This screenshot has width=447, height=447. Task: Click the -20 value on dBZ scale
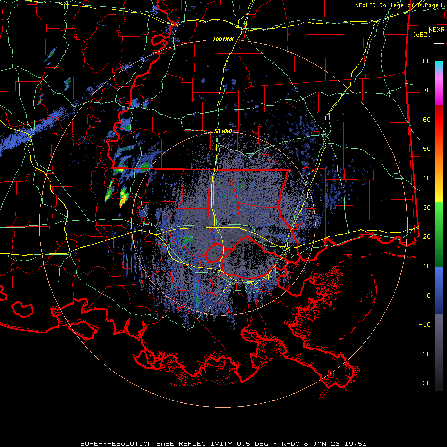pyautogui.click(x=425, y=354)
